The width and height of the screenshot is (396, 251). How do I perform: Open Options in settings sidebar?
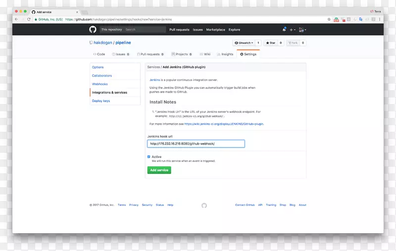click(98, 67)
